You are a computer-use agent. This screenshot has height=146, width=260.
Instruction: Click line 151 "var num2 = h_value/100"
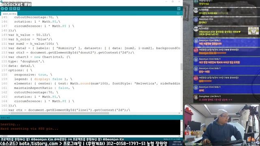coord(33,44)
